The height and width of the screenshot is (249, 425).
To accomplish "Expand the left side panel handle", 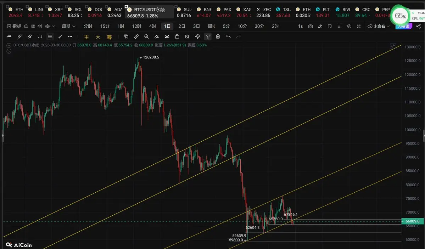I will 3,135.
